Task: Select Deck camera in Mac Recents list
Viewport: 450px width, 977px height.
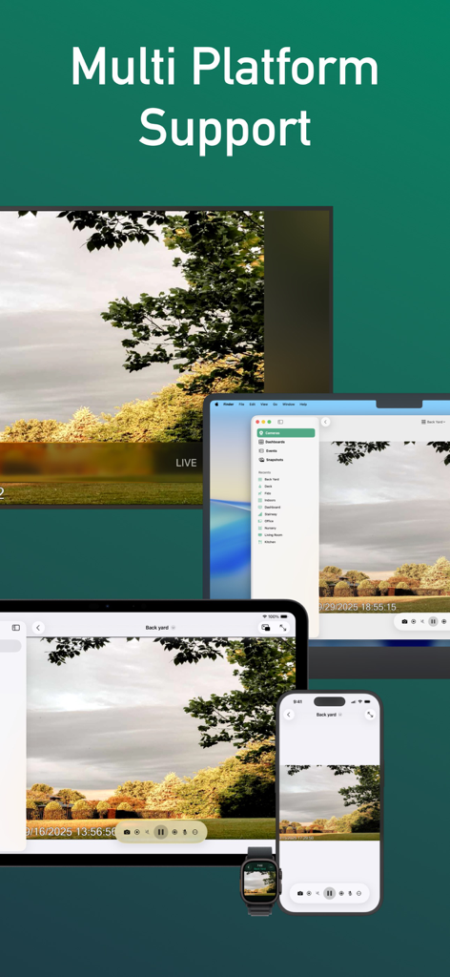Action: pos(266,486)
